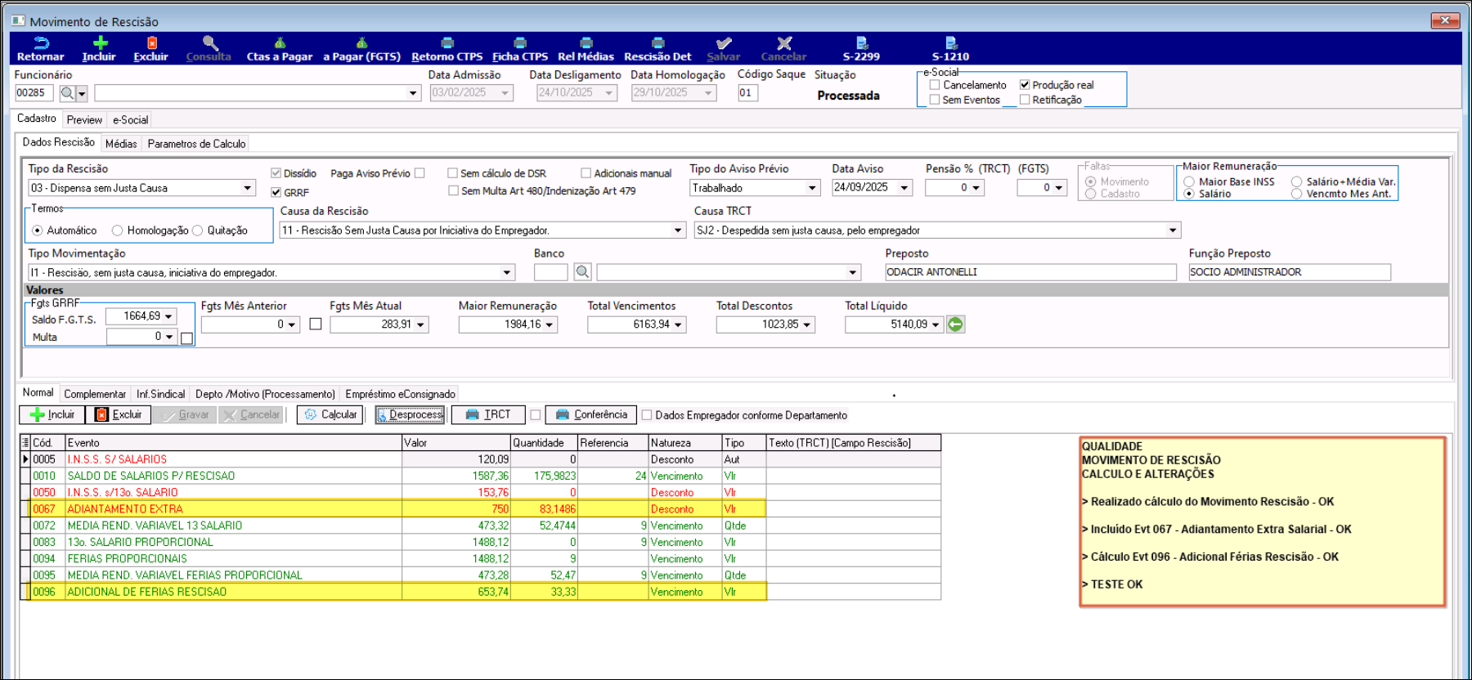Select the Homologação radio button

[118, 230]
